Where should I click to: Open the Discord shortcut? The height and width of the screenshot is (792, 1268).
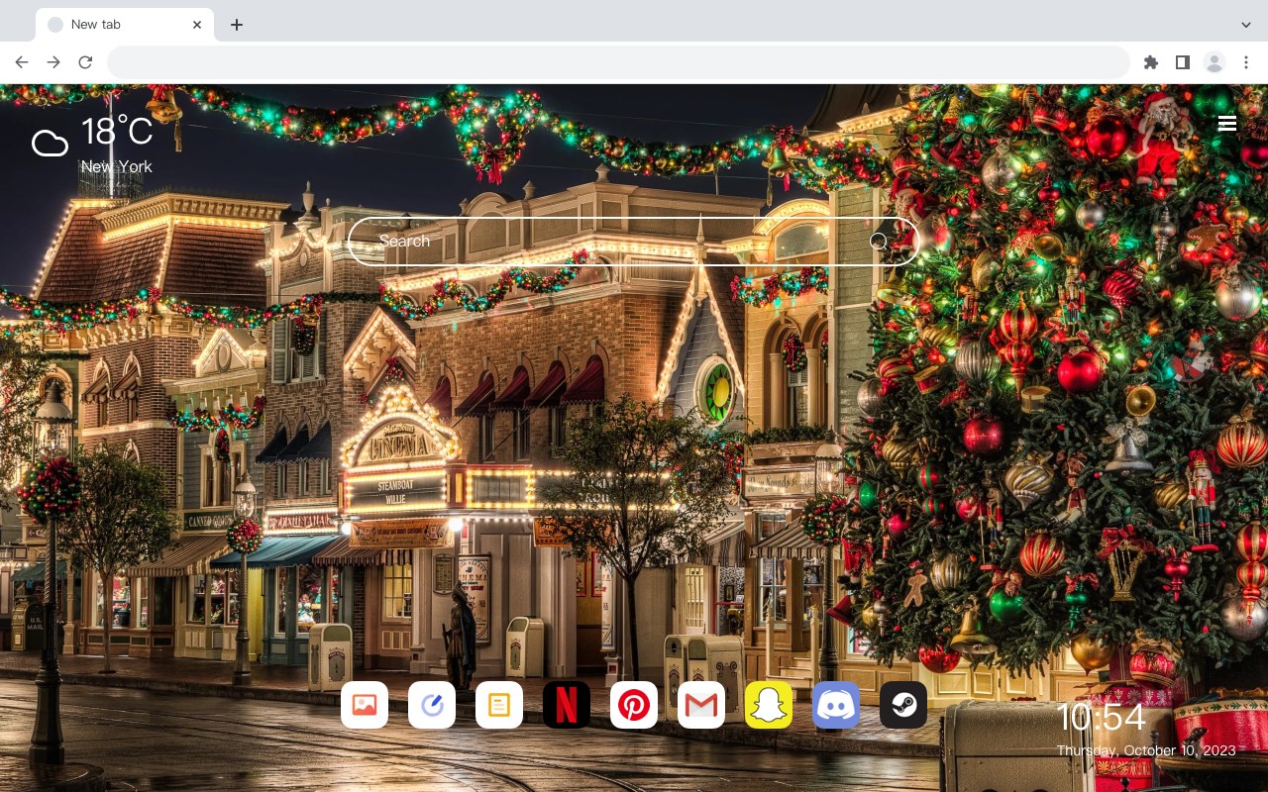tap(836, 705)
